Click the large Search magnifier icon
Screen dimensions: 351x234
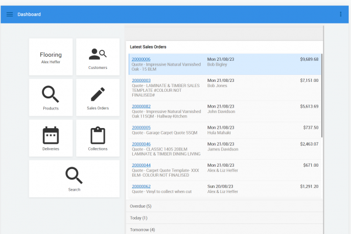pyautogui.click(x=74, y=175)
